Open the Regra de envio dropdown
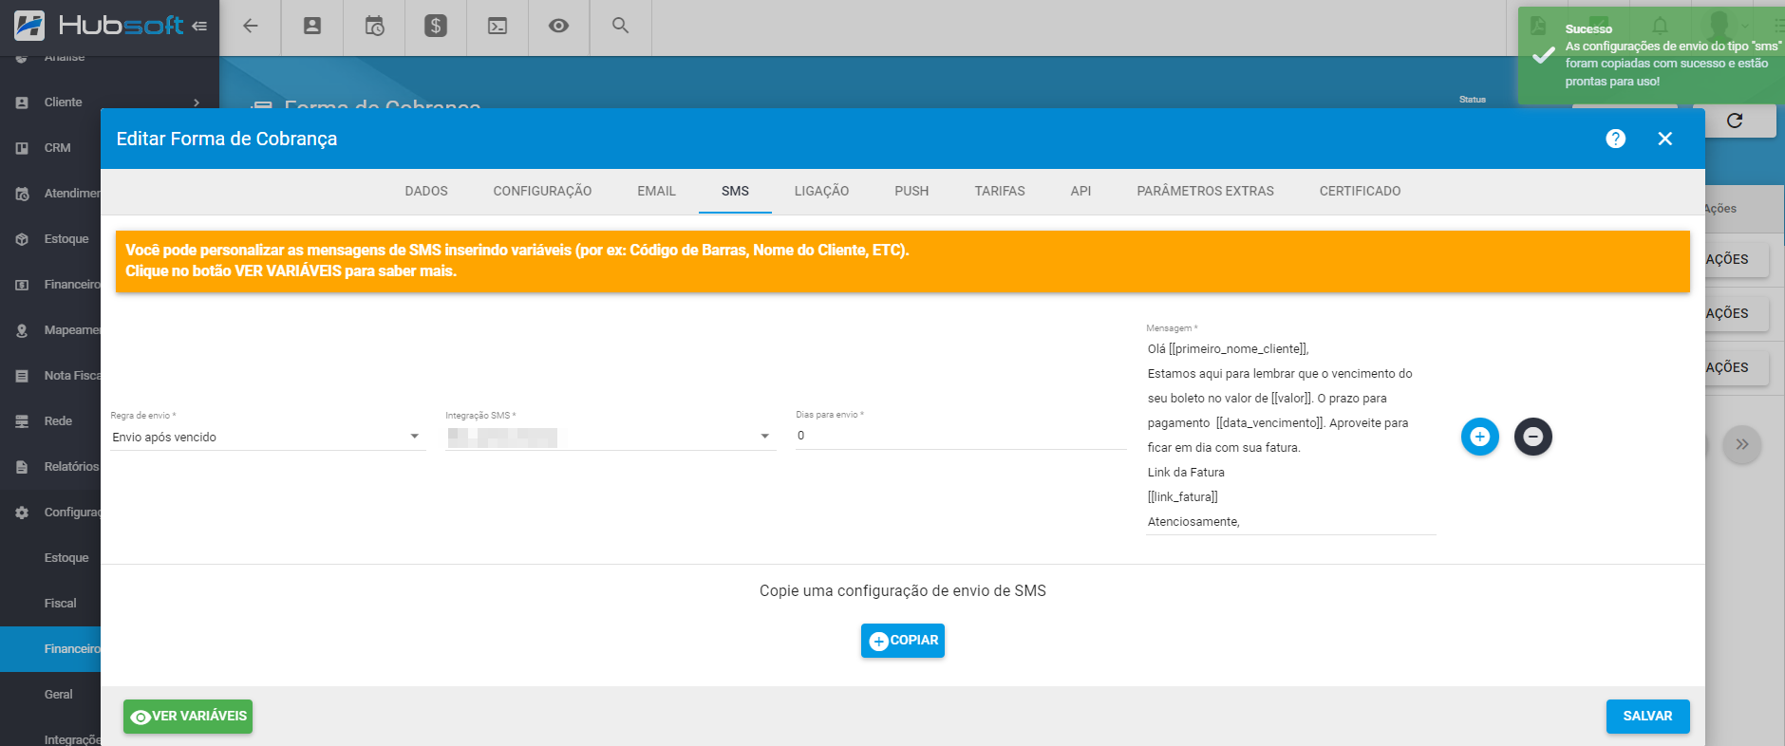Screen dimensions: 1785x746 click(x=267, y=437)
